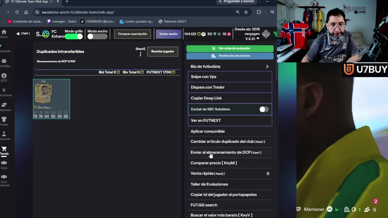Click the Pregúntale a Gemini button

pos(236,2)
